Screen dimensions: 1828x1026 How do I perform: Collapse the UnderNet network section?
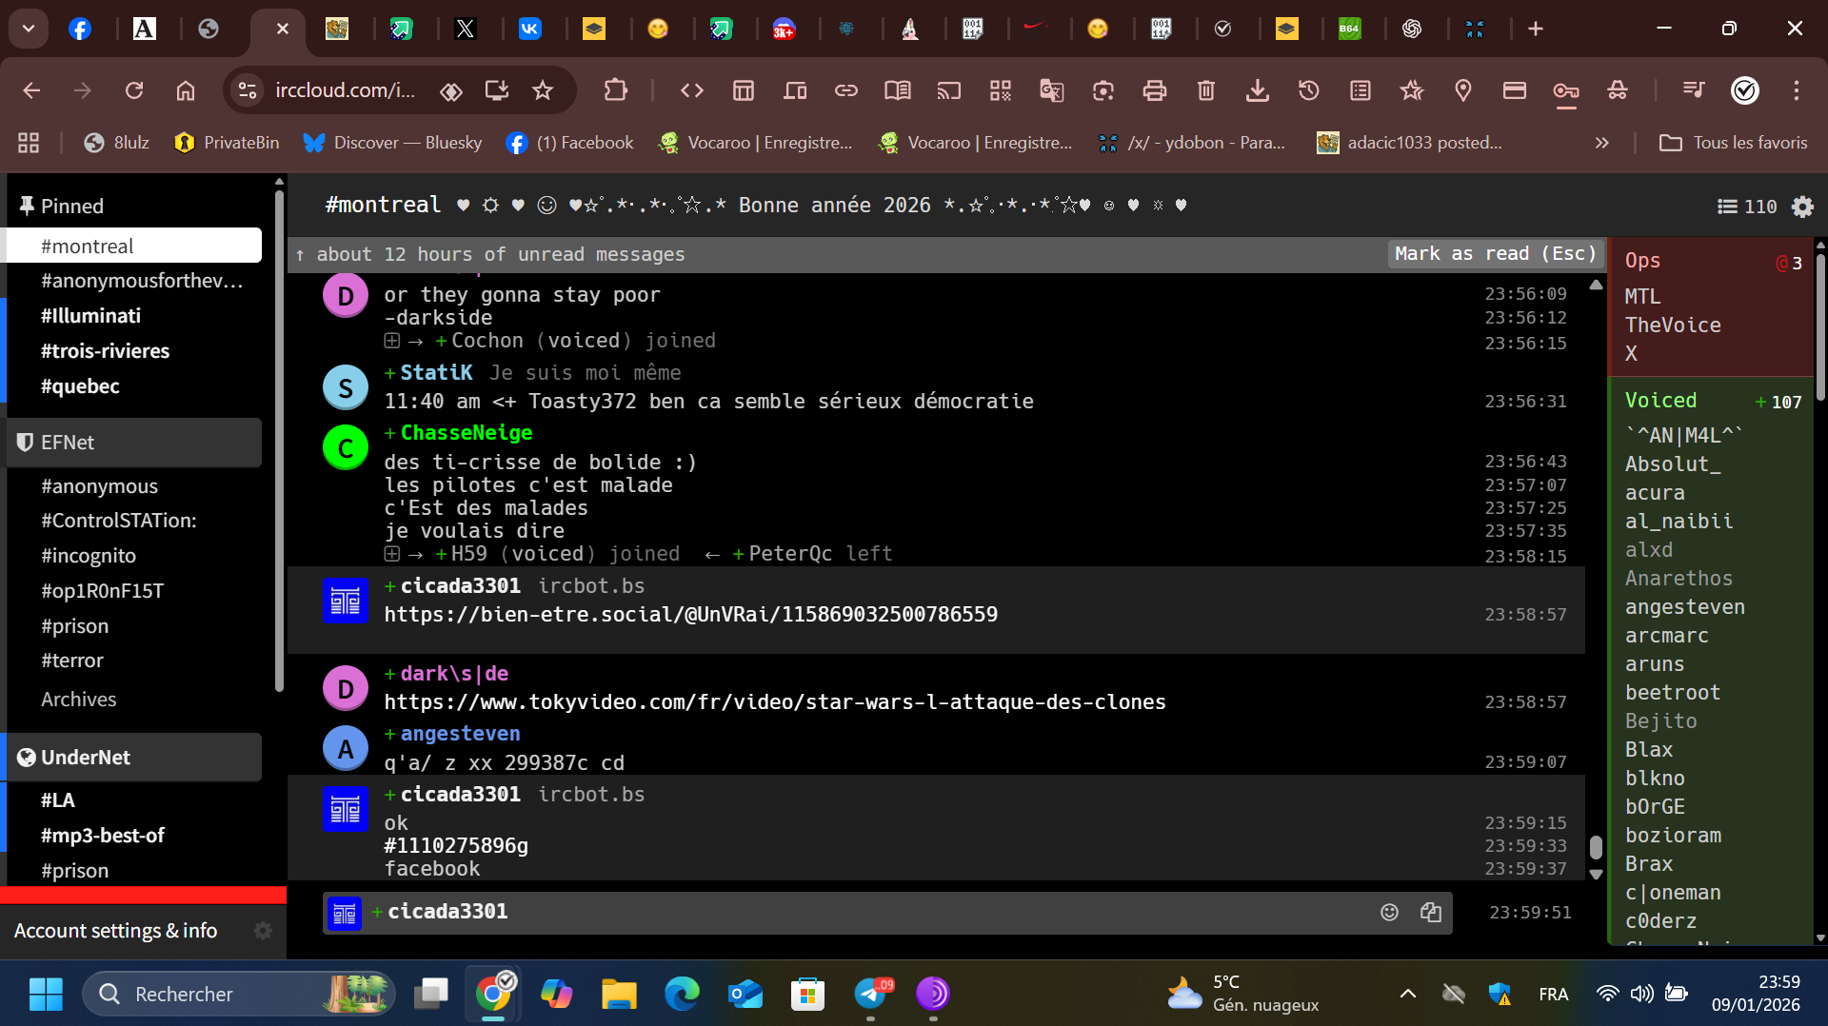(x=134, y=758)
